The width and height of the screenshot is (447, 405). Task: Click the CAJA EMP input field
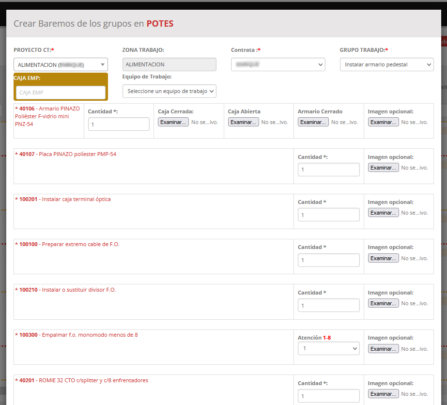pos(61,93)
